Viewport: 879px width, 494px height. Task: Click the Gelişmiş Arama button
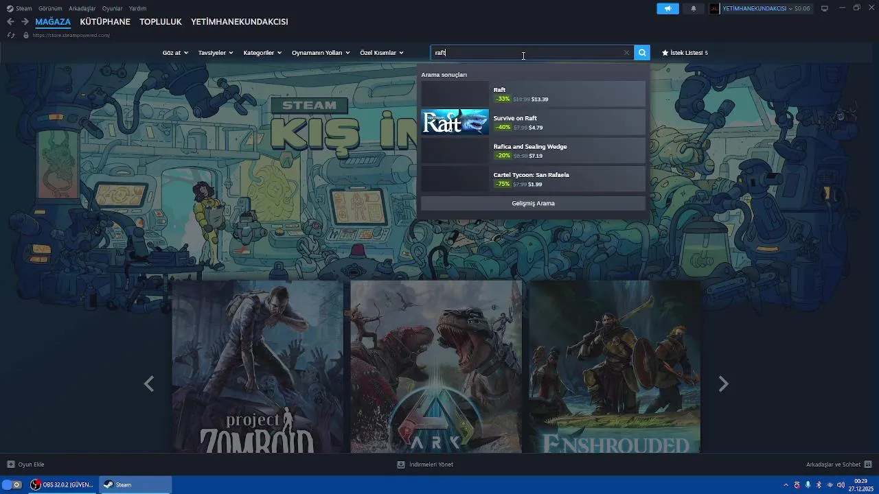tap(533, 203)
